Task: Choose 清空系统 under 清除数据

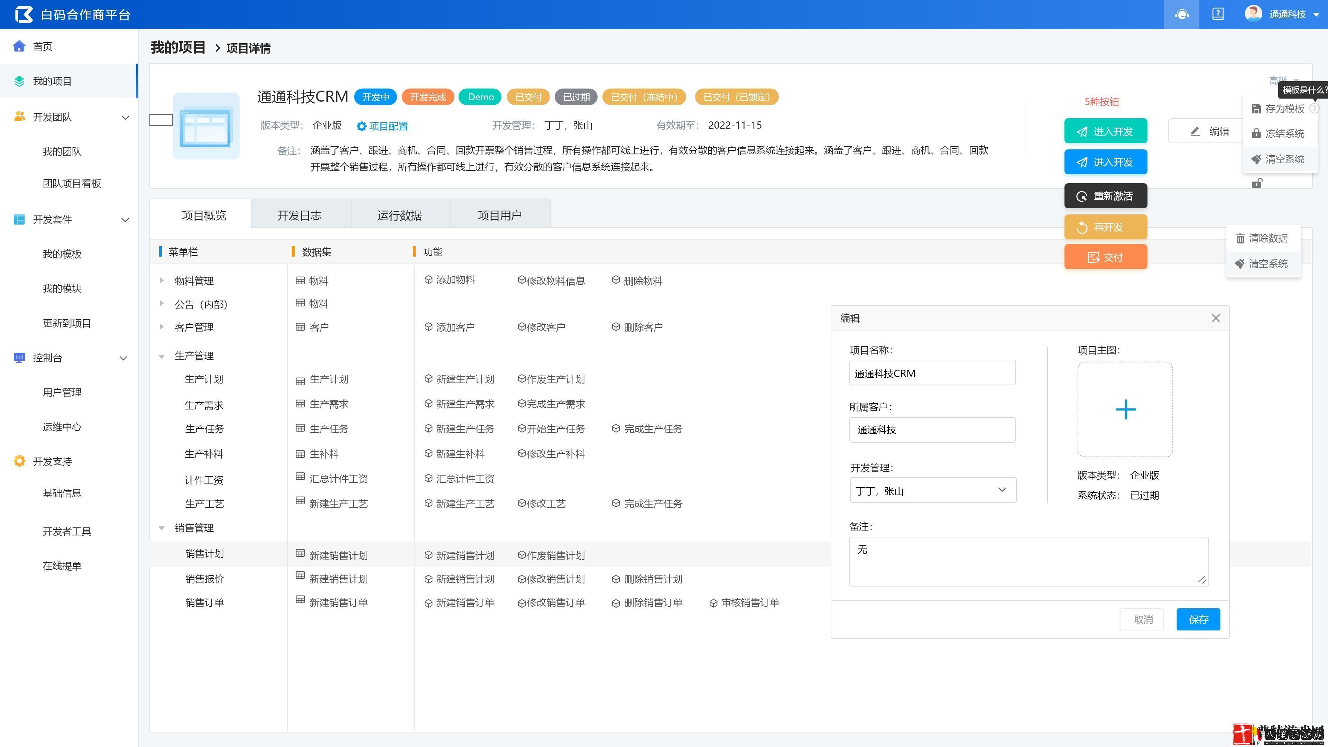Action: pyautogui.click(x=1262, y=264)
